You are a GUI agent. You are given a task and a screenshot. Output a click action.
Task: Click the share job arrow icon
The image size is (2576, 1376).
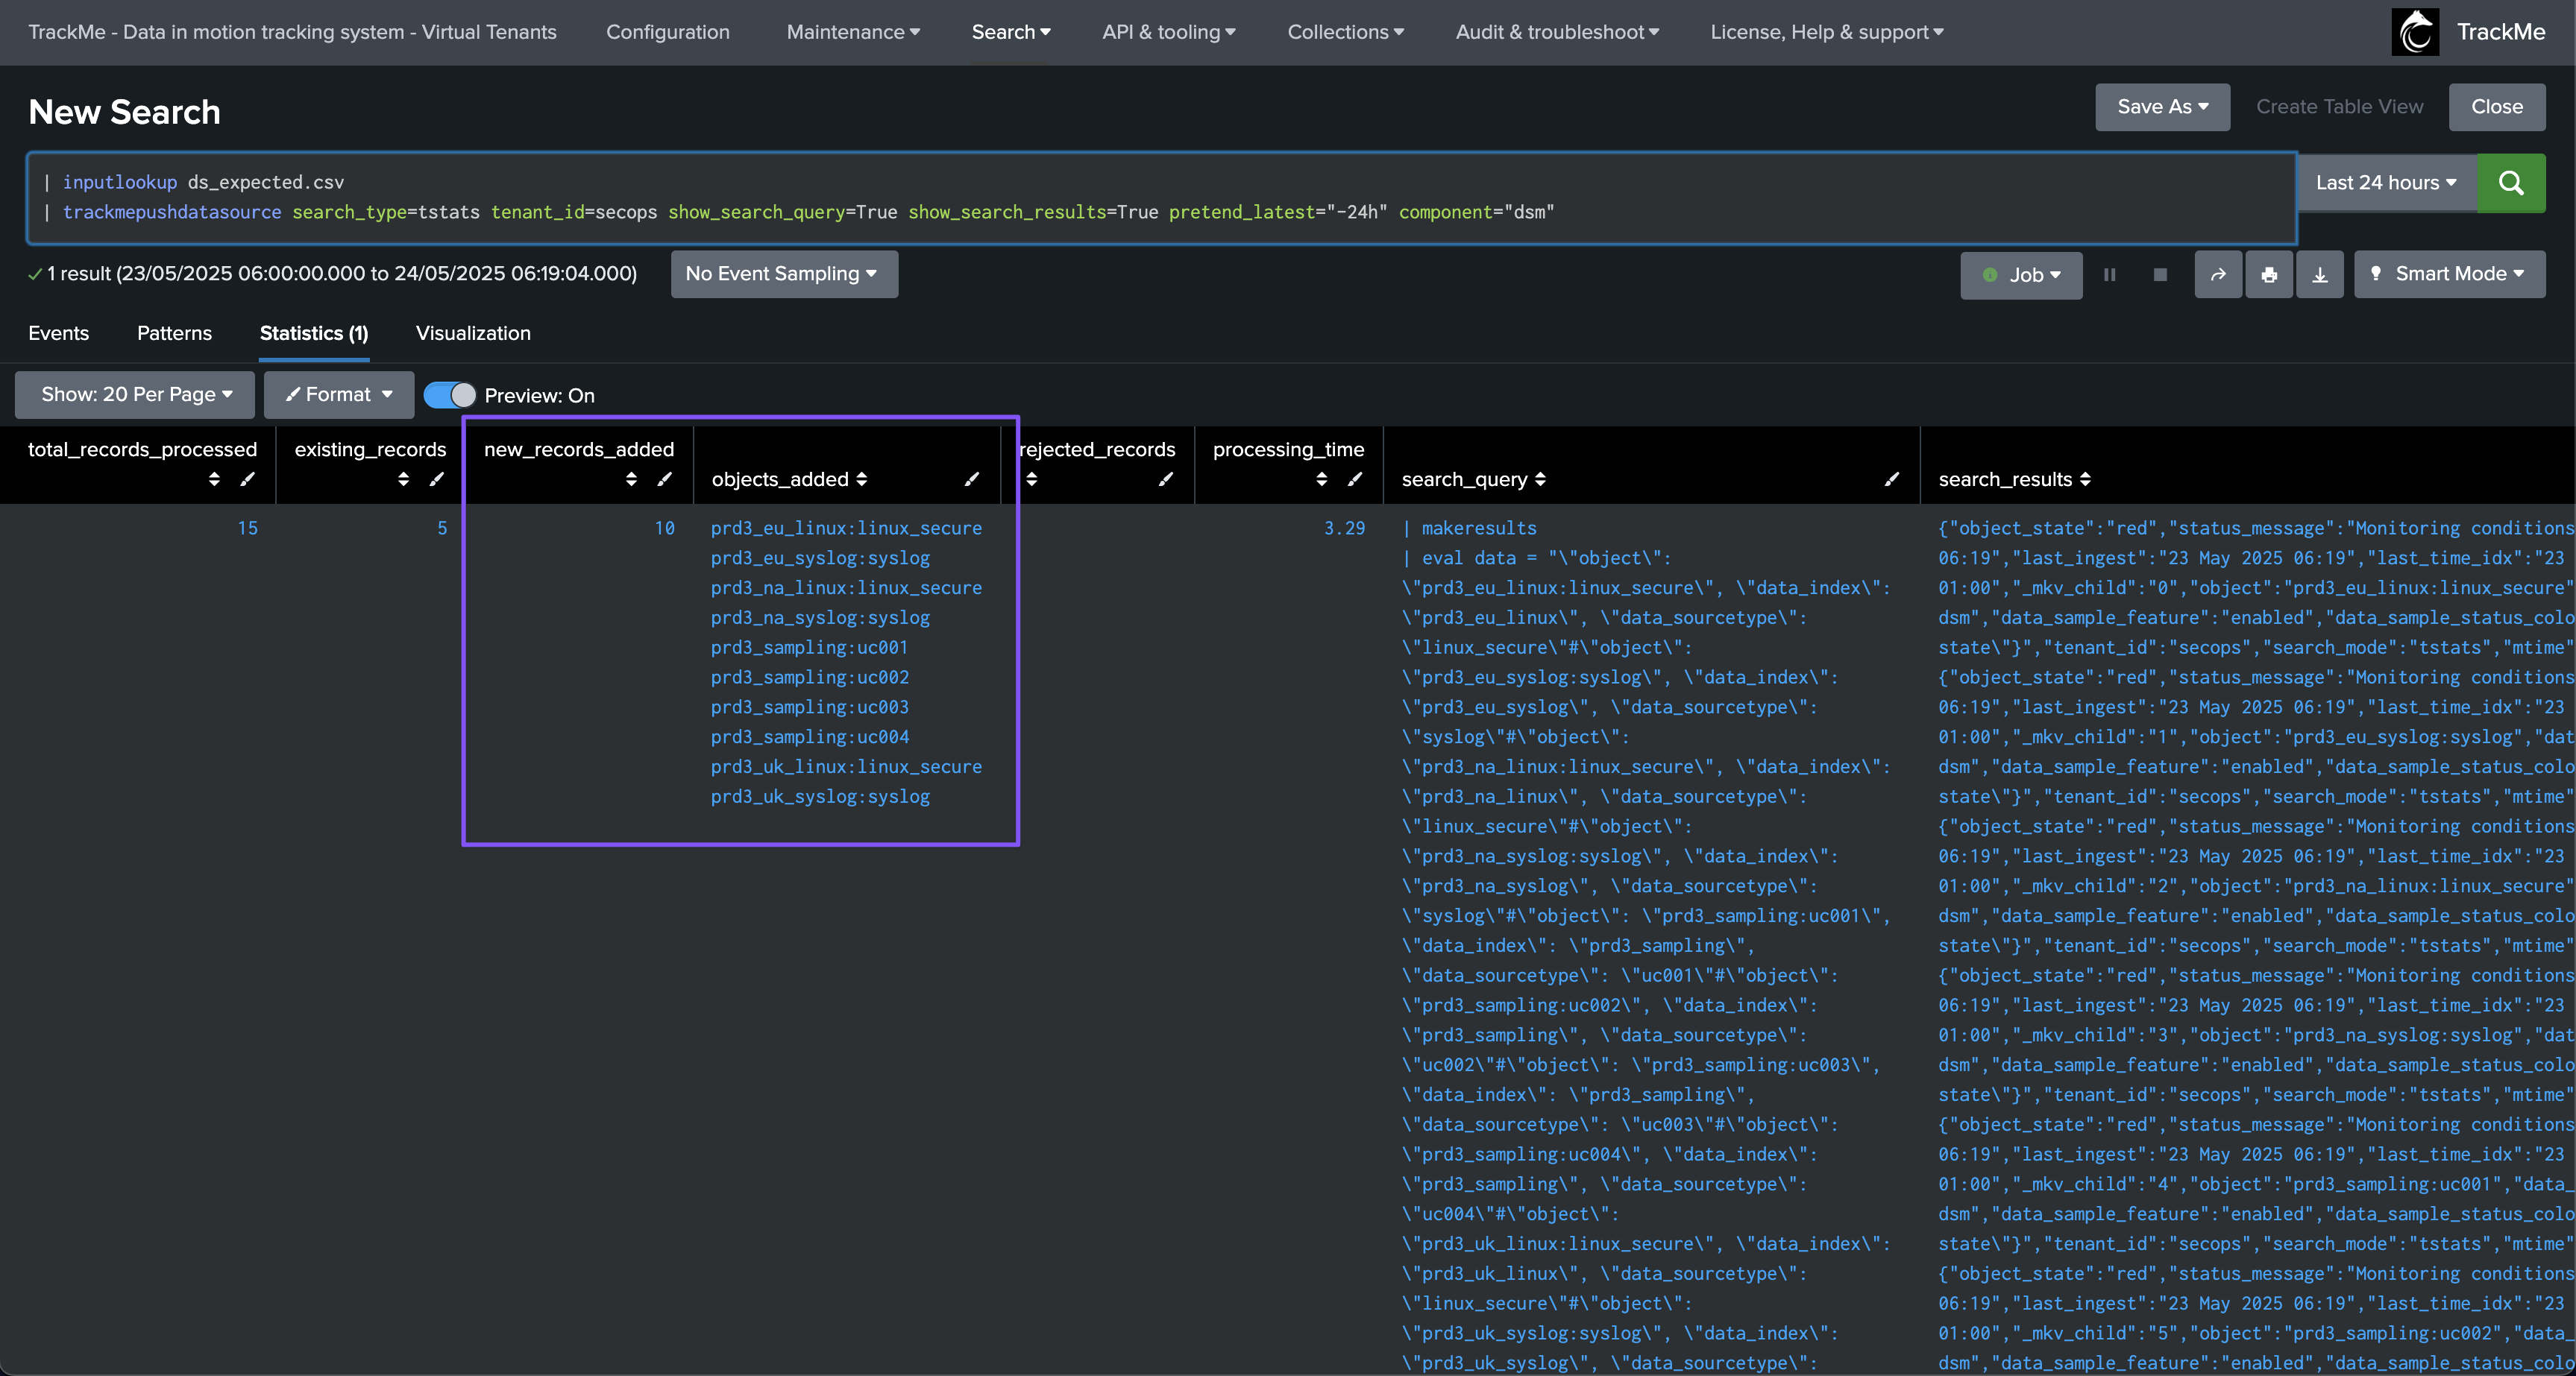coord(2218,275)
